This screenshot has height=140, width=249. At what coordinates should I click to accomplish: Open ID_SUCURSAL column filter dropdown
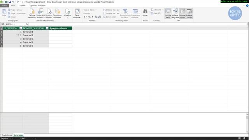click(21, 28)
